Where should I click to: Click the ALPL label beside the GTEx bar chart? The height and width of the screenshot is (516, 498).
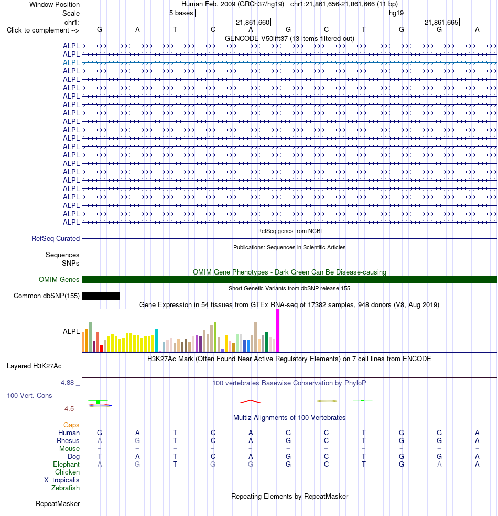point(71,331)
